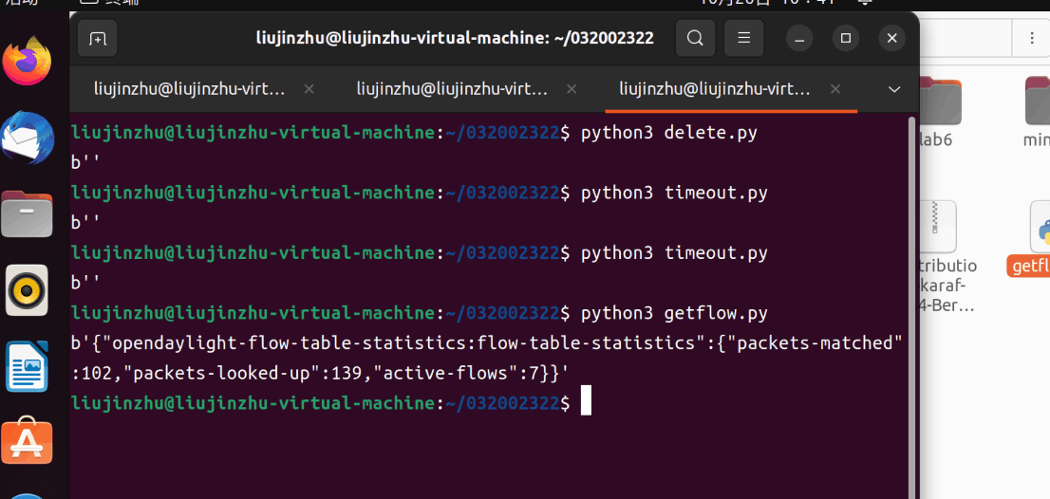Launch Firefox from the dock
This screenshot has height=499, width=1050.
(27, 61)
